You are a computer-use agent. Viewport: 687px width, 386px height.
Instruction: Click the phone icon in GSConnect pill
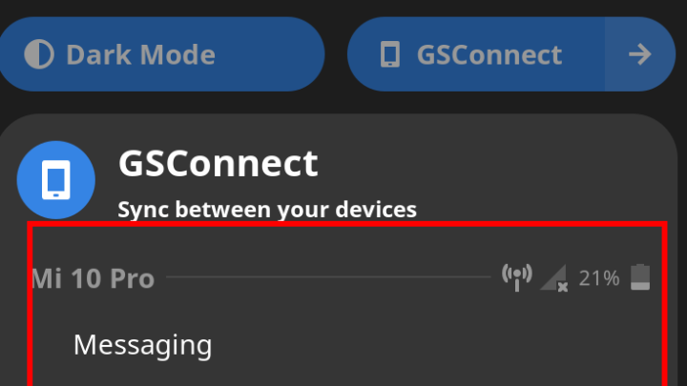point(389,54)
